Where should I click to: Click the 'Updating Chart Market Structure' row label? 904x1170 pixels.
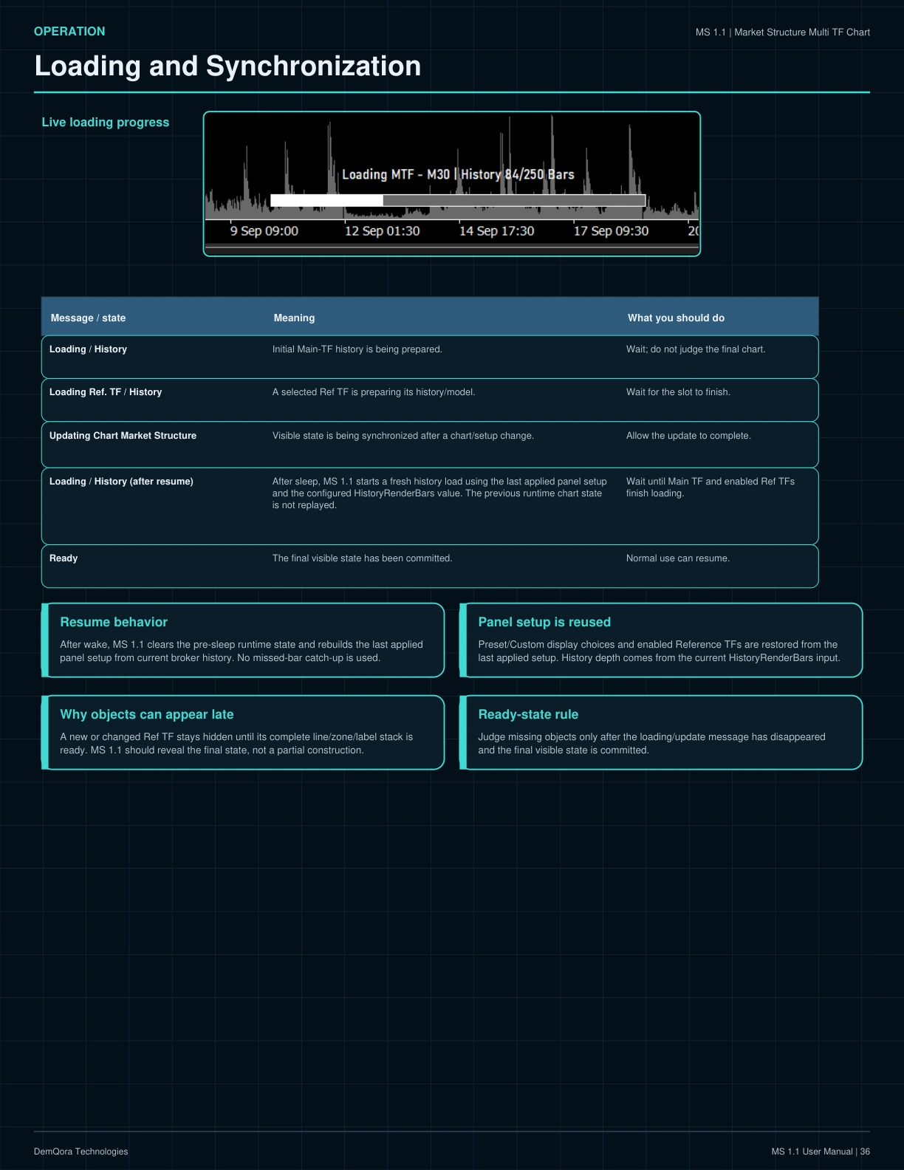coord(123,436)
